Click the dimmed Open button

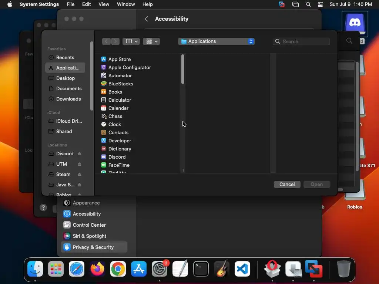click(x=317, y=184)
